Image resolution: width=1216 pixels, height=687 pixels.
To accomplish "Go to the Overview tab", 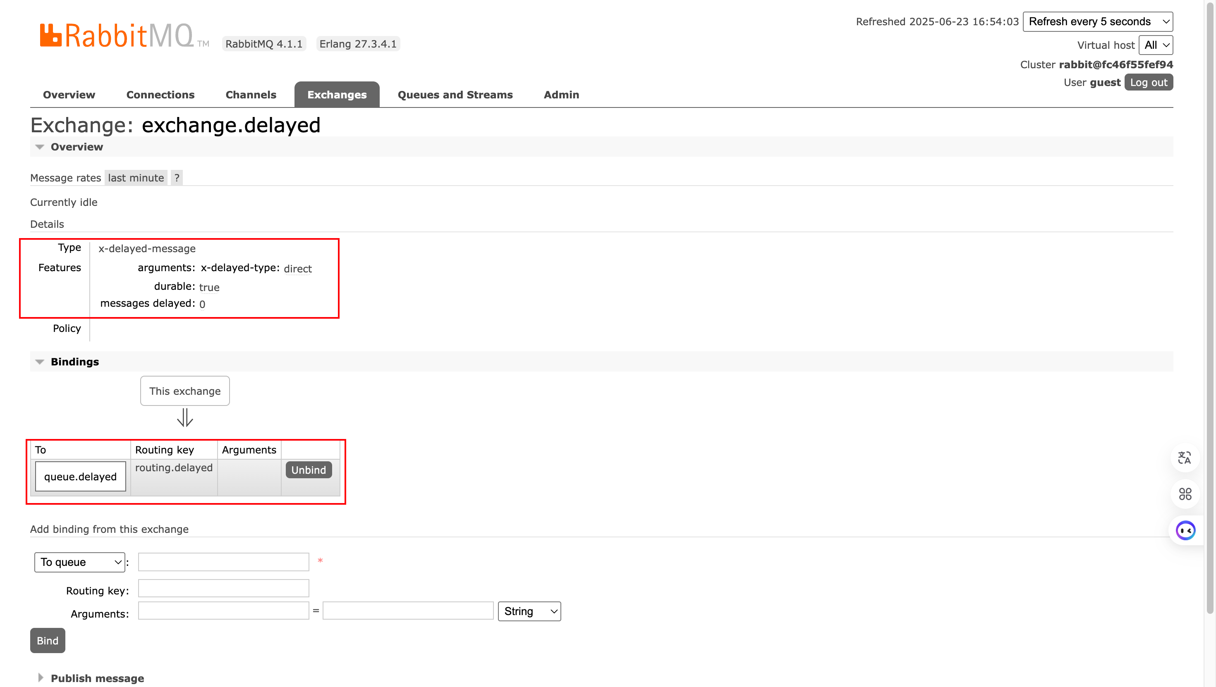I will [x=69, y=95].
